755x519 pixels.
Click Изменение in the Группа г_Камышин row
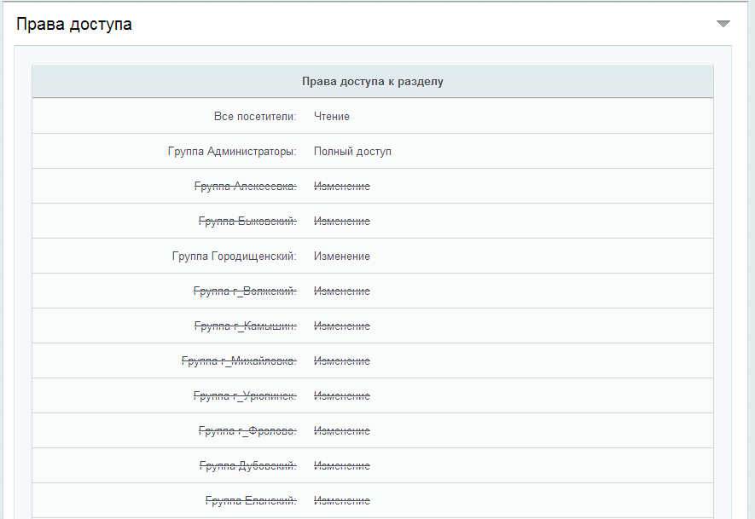[x=342, y=326]
